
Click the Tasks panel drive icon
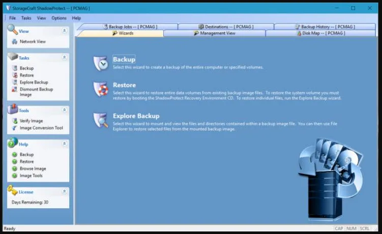12,56
